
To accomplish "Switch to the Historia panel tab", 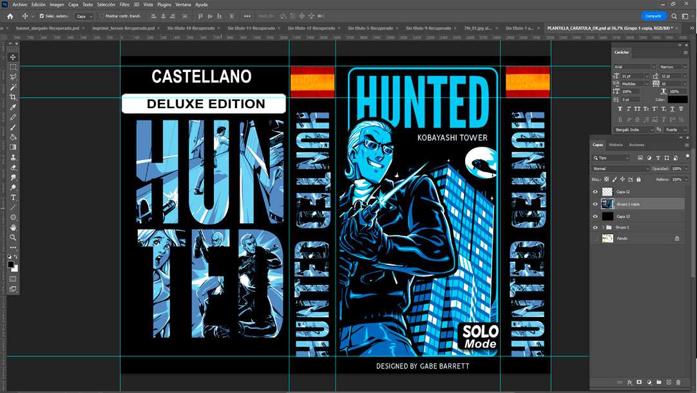I will [616, 145].
